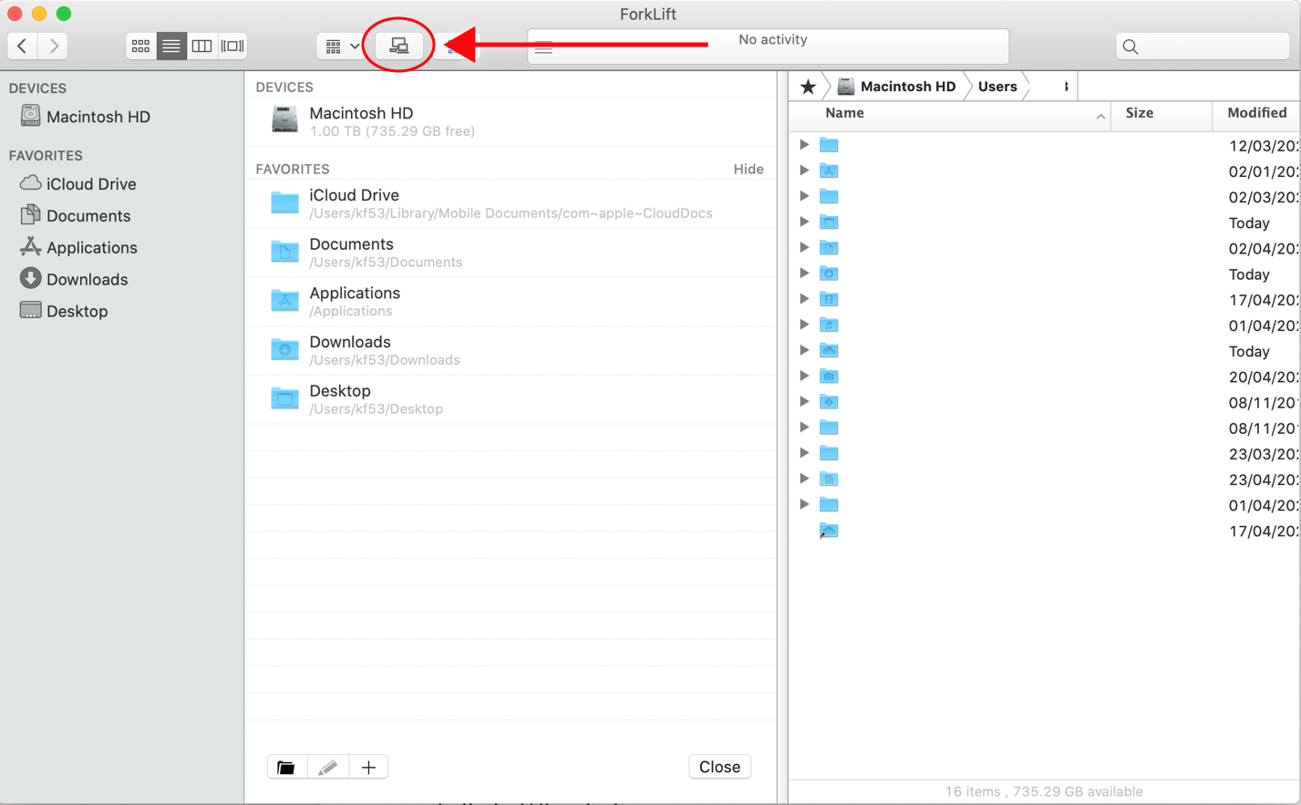This screenshot has width=1301, height=805.
Task: Switch to column view mode
Action: point(202,46)
